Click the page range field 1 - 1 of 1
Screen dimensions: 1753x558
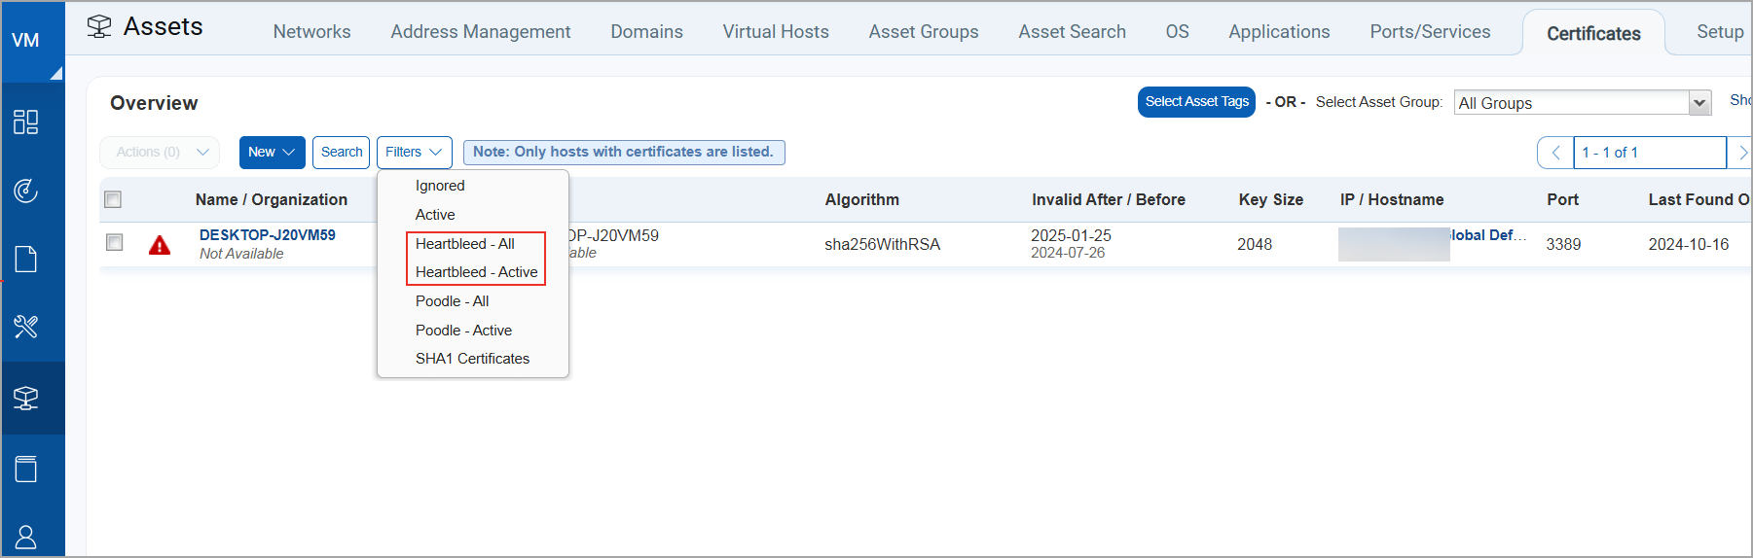[x=1650, y=153]
